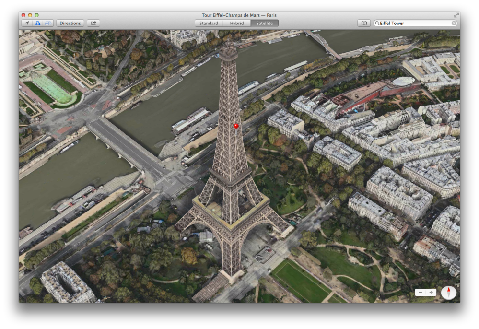Click the minus zoom stepper
Image resolution: width=479 pixels, height=329 pixels.
[x=420, y=292]
